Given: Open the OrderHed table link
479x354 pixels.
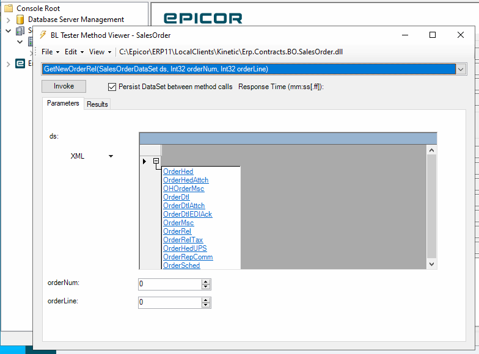Looking at the screenshot, I should click(x=178, y=172).
